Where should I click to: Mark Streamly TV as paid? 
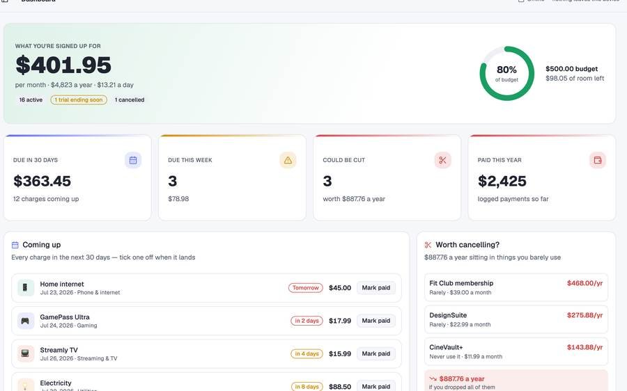376,353
